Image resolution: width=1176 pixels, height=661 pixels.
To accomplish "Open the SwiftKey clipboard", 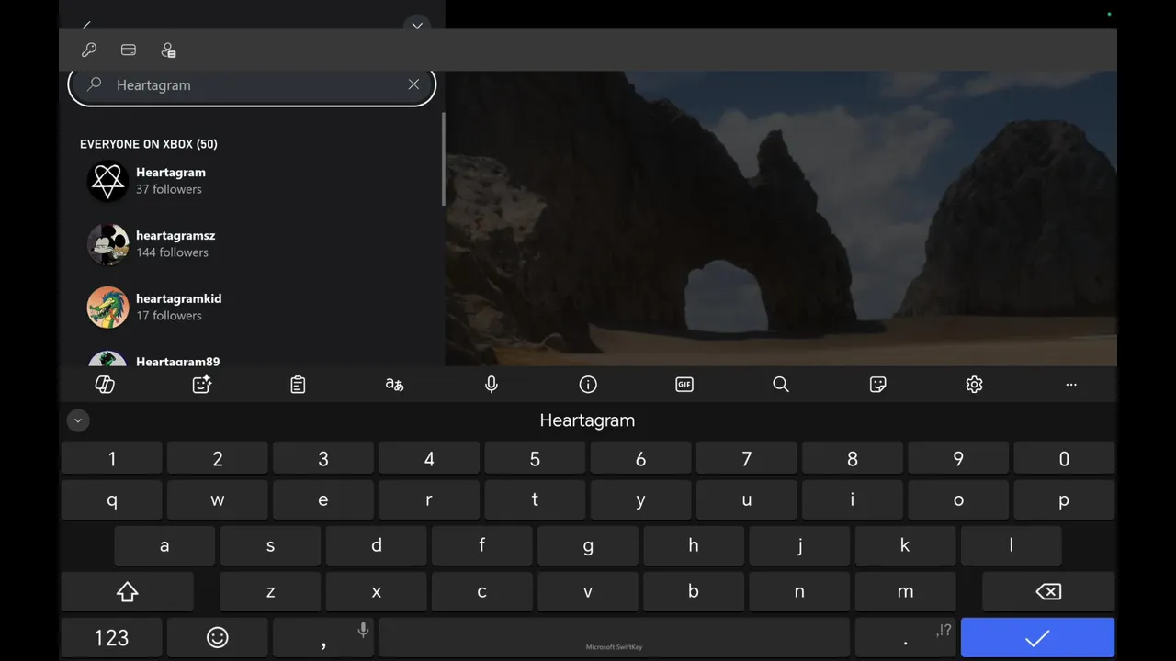I will [x=298, y=385].
